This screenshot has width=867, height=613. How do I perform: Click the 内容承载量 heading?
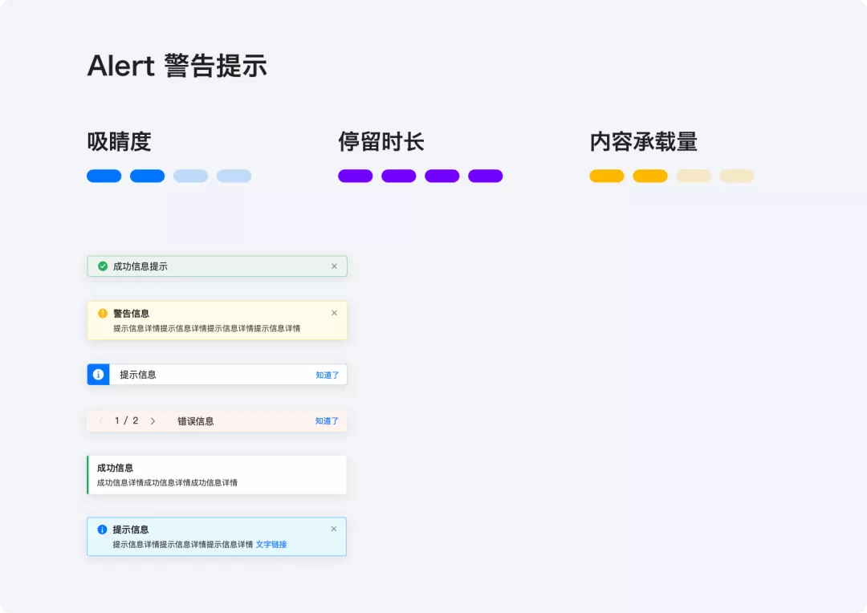644,141
